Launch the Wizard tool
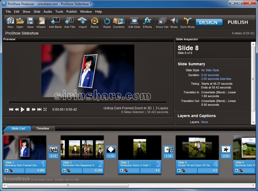This screenshot has height=191, width=258. (x=41, y=23)
